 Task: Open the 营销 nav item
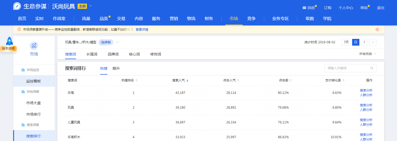[x=174, y=19]
